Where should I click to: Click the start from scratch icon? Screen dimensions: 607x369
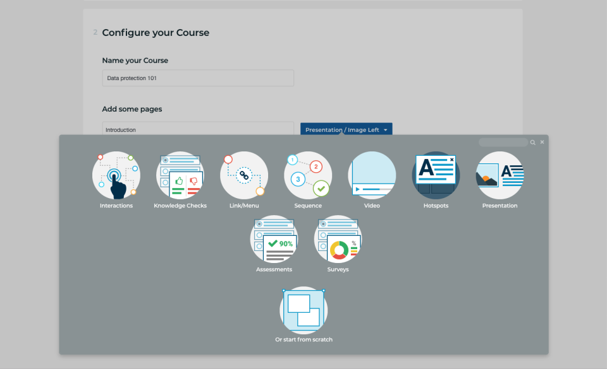[x=303, y=310]
